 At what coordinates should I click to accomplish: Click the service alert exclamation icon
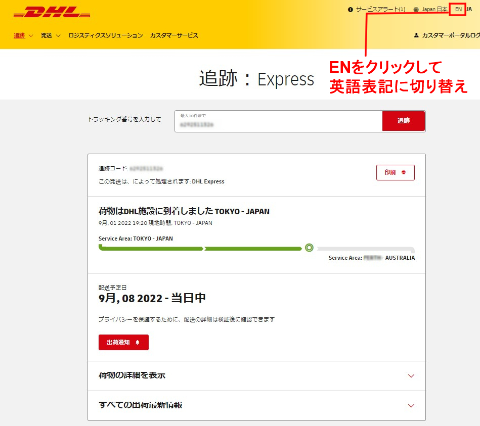pos(350,10)
